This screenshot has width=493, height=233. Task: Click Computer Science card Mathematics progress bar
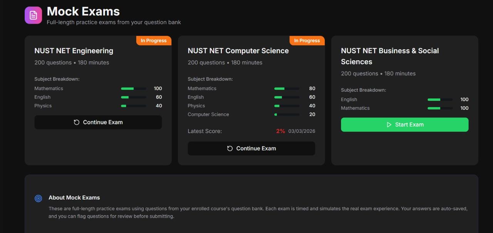point(287,89)
